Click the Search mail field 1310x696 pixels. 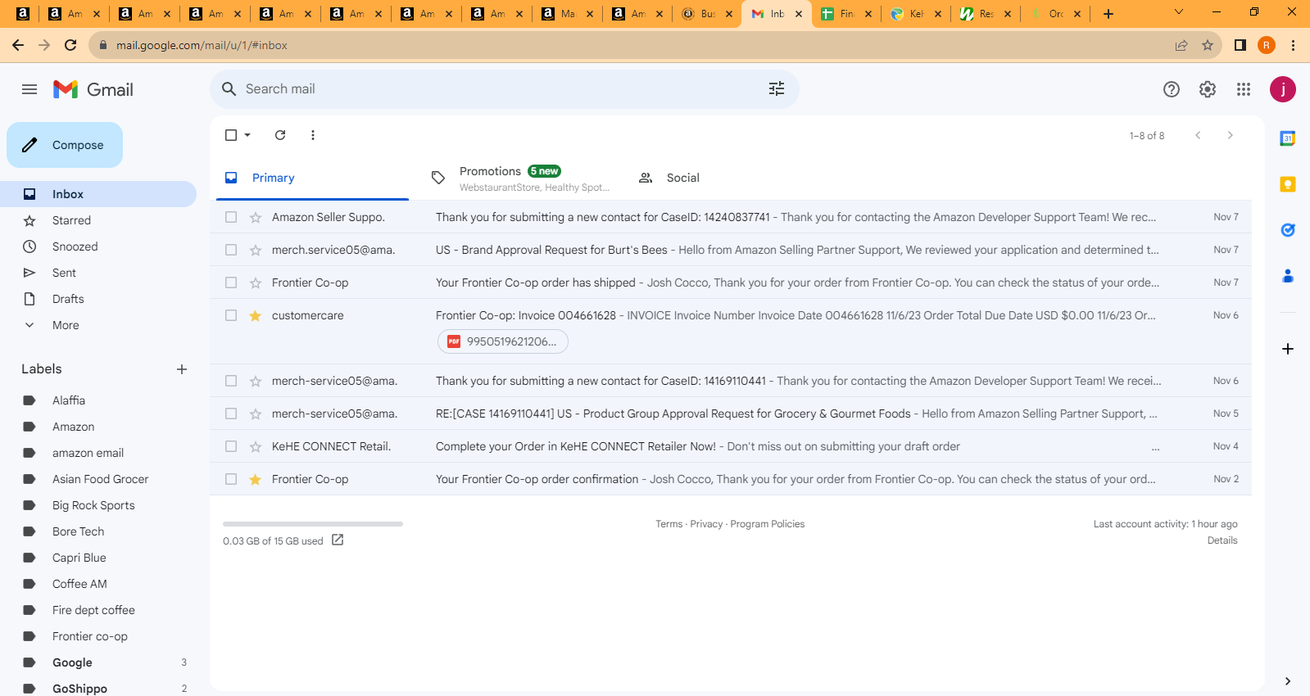(x=505, y=88)
